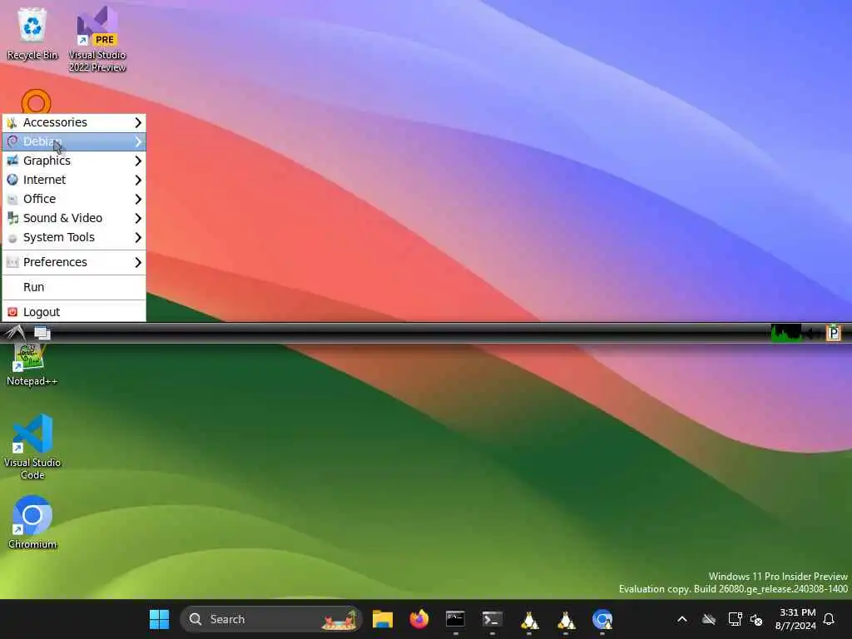The height and width of the screenshot is (639, 852).
Task: Expand the Sound & Video submenu arrow
Action: click(138, 219)
